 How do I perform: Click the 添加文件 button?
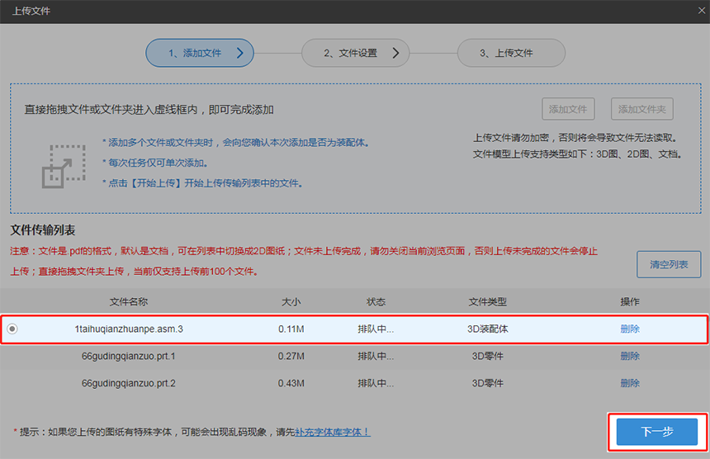[x=568, y=109]
